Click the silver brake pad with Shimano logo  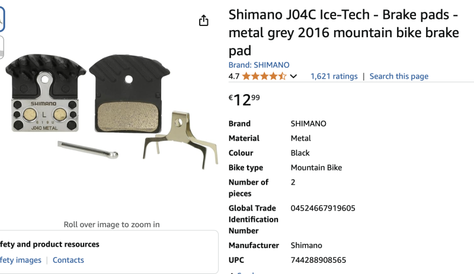coord(45,94)
